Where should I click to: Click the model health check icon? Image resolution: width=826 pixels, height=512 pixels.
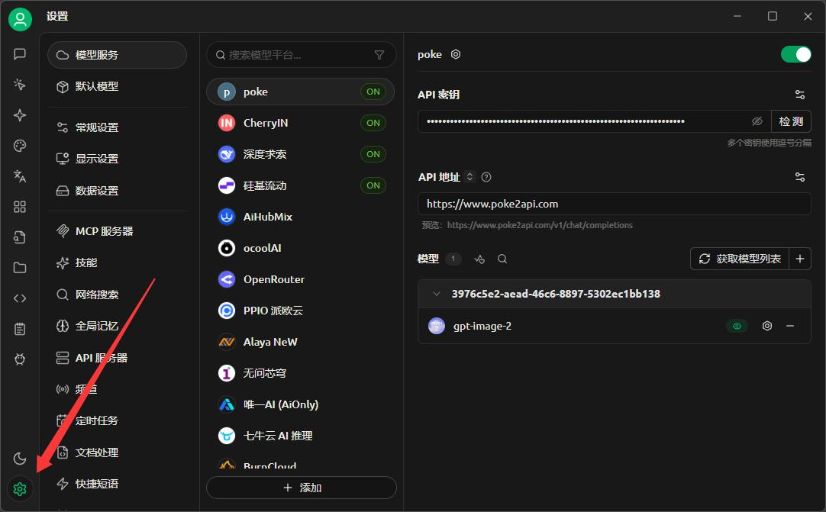pos(479,259)
